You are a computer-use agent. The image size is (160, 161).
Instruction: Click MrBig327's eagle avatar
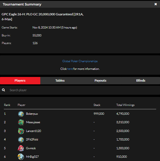21,157
